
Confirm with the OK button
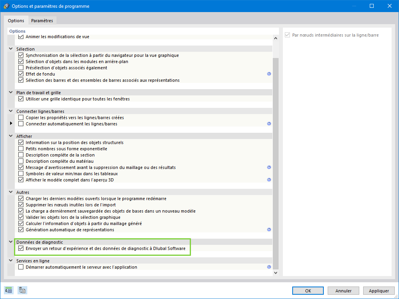click(308, 290)
